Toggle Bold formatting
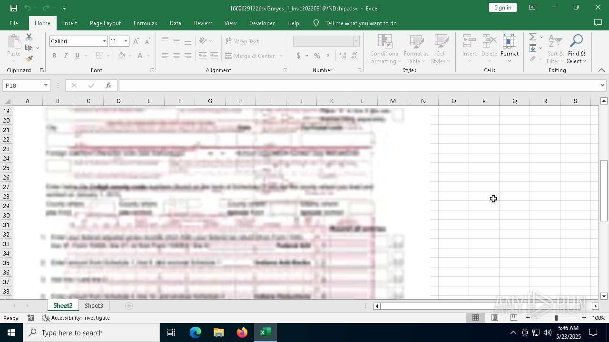 pyautogui.click(x=54, y=56)
